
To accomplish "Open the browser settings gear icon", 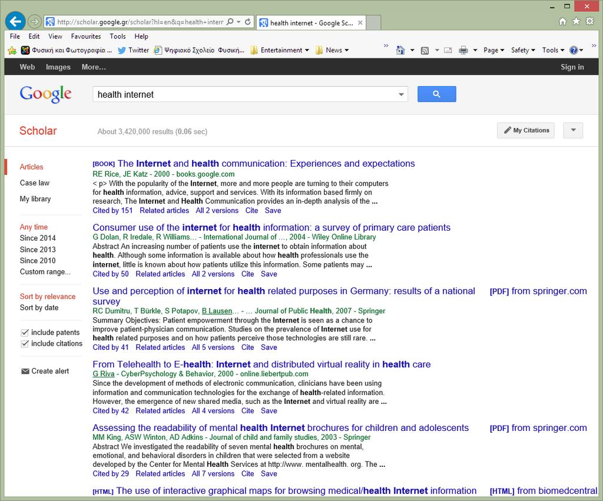I will coord(589,22).
